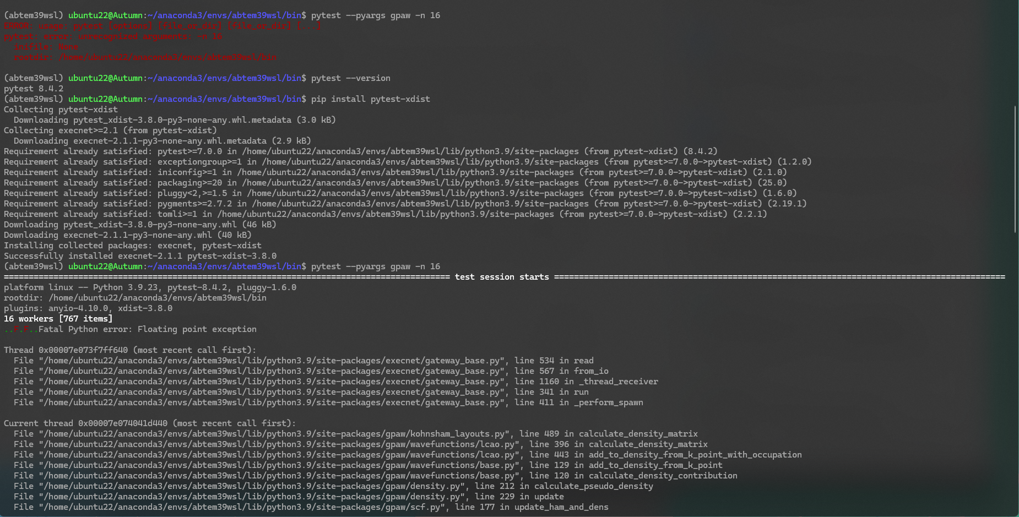Select the 'Collecting pytest-xdist' line

[x=61, y=110]
